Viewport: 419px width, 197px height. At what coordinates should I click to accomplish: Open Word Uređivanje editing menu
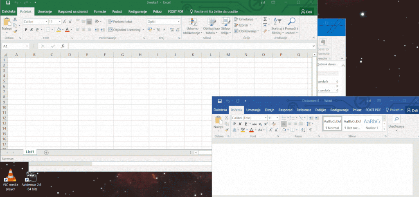[x=396, y=124]
